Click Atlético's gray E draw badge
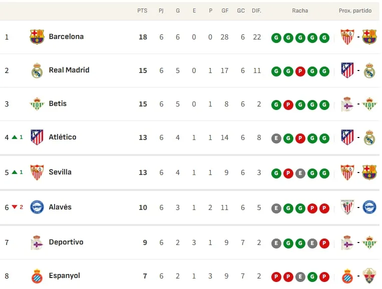 (276, 138)
